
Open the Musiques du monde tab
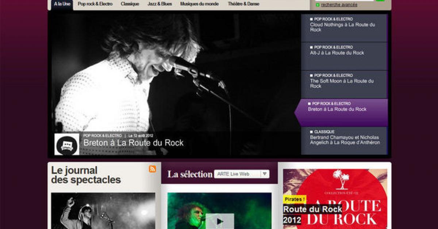point(200,4)
